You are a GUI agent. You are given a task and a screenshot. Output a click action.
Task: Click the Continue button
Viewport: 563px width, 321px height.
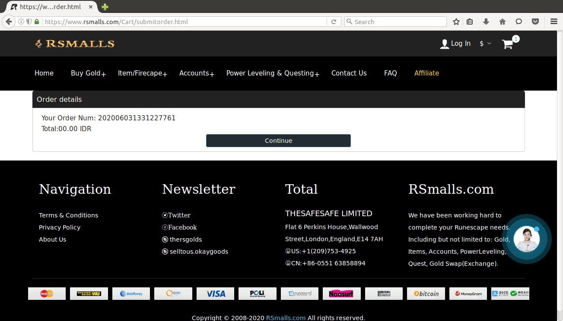pos(278,141)
